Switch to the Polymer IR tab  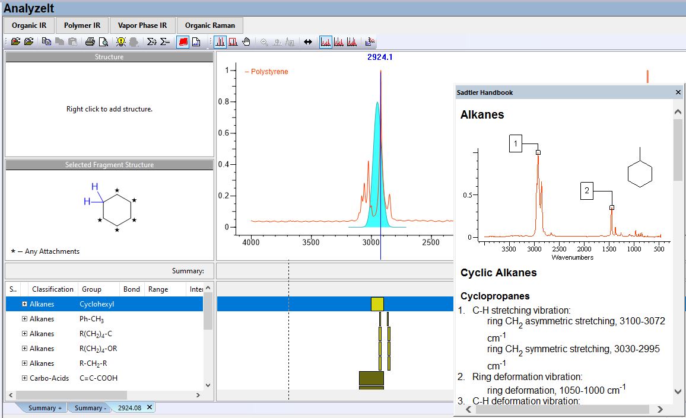82,25
